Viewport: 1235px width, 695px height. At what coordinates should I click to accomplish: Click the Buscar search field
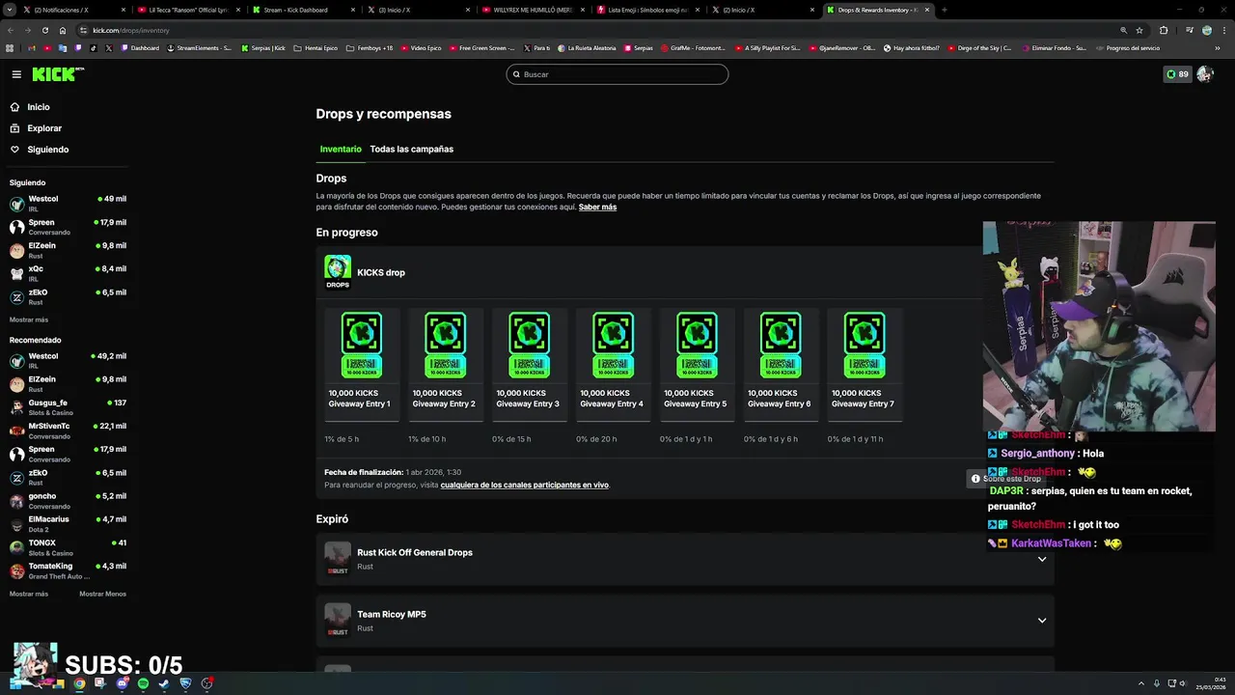617,74
